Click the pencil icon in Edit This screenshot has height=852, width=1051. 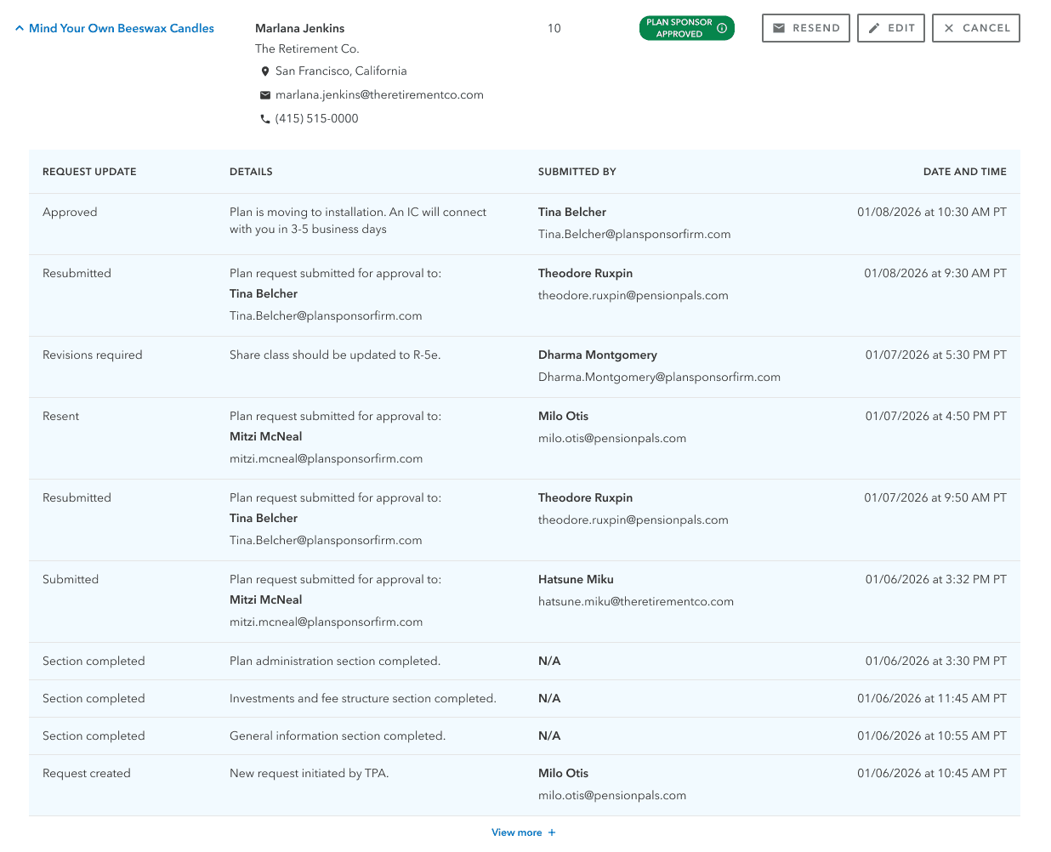click(x=874, y=28)
